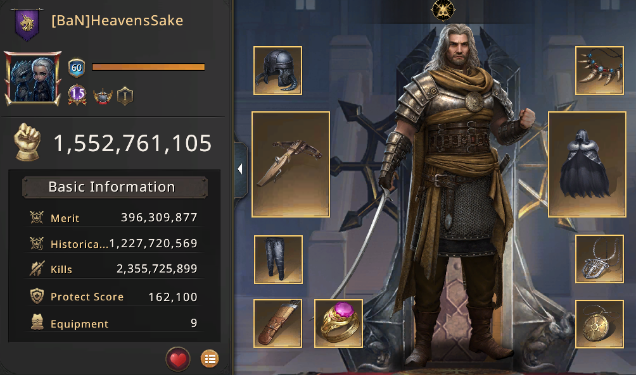Select the fang necklace equipment slot
The image size is (636, 375).
599,70
